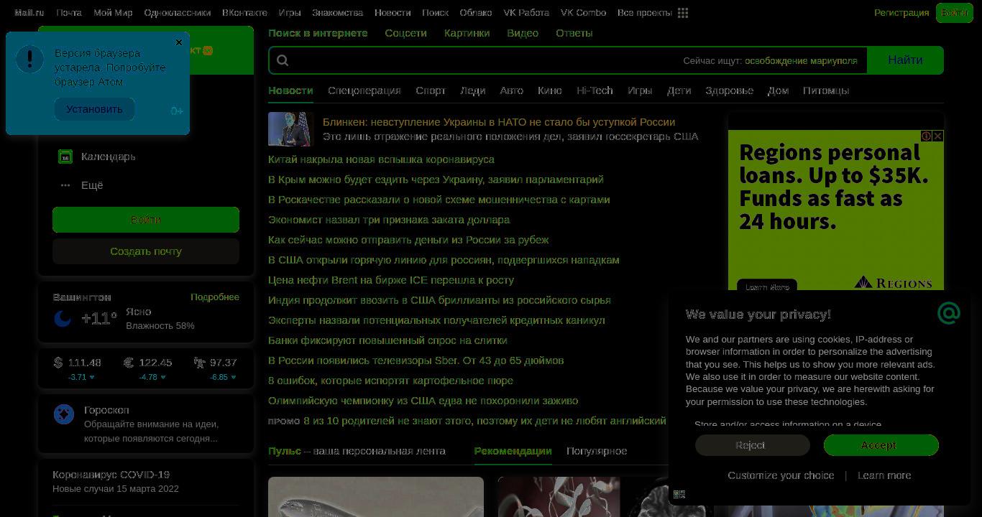Select the Соцсети search tab
982x517 pixels.
pyautogui.click(x=405, y=33)
